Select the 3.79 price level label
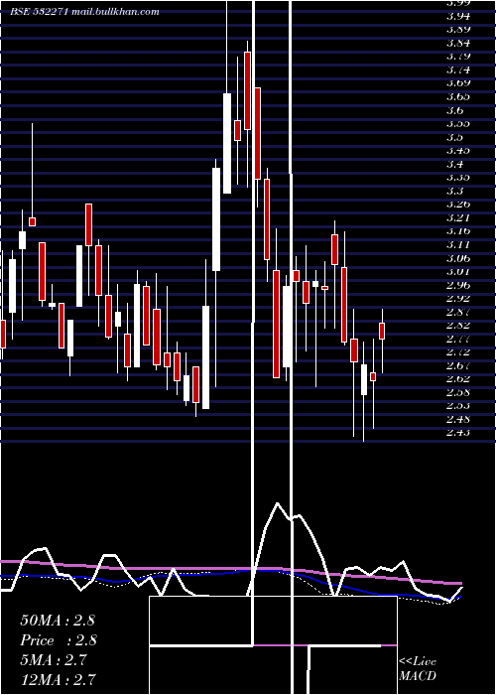 click(458, 57)
